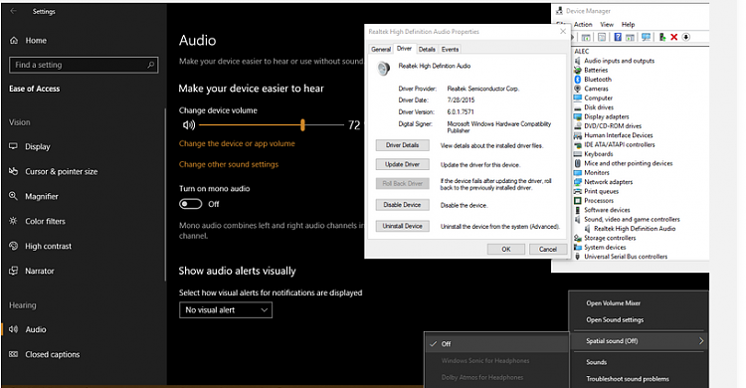This screenshot has height=388, width=746.
Task: Click Scan for hardware changes monitor icon
Action: [x=647, y=37]
